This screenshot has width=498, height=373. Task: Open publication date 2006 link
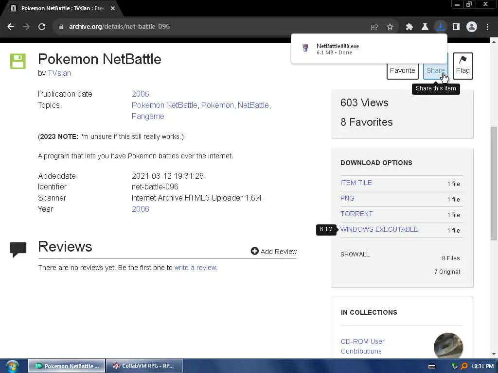tap(141, 94)
